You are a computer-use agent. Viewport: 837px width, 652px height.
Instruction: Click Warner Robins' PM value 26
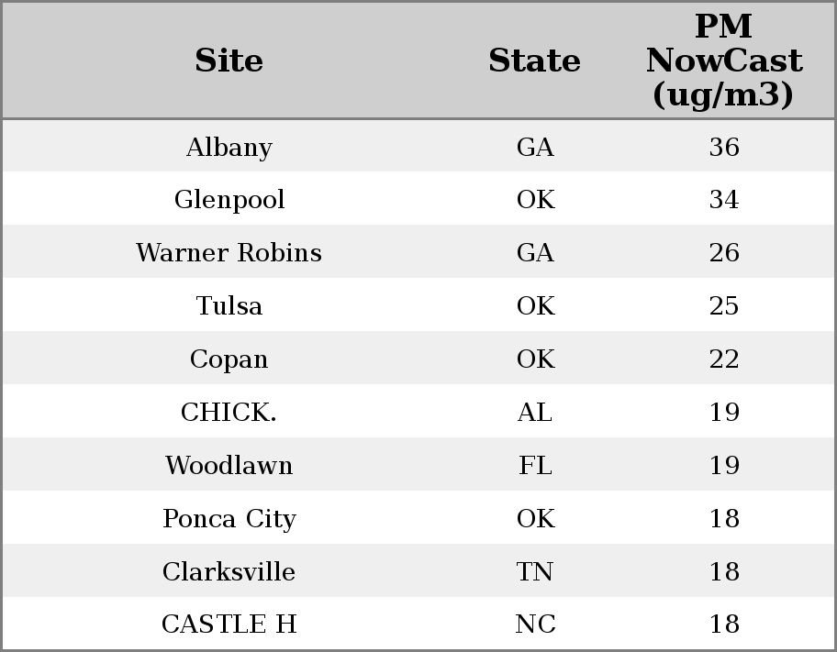point(723,253)
